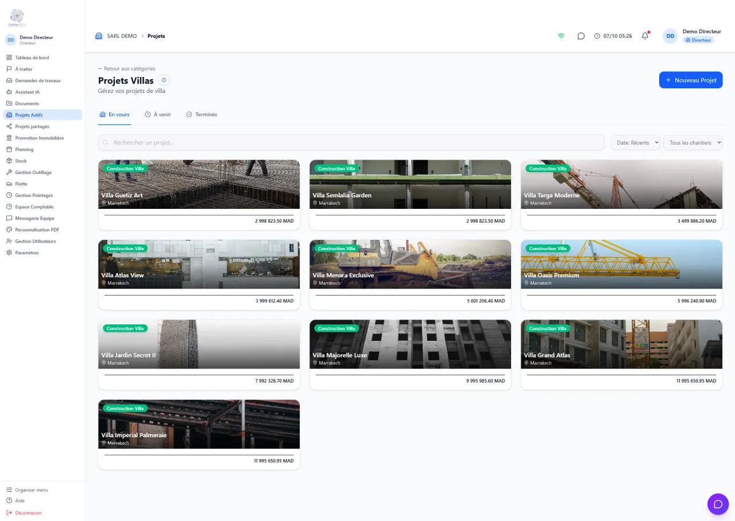Open Projets partagés share icon
The width and height of the screenshot is (735, 521).
click(9, 126)
